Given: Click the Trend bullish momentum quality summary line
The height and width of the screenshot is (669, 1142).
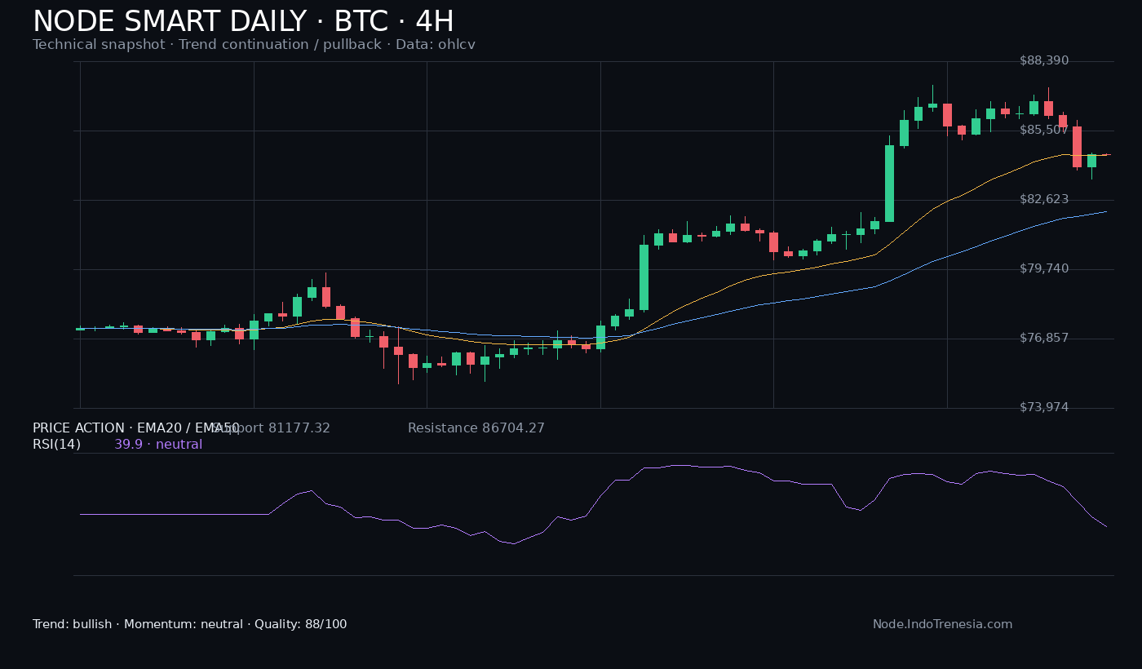Looking at the screenshot, I should [x=189, y=624].
